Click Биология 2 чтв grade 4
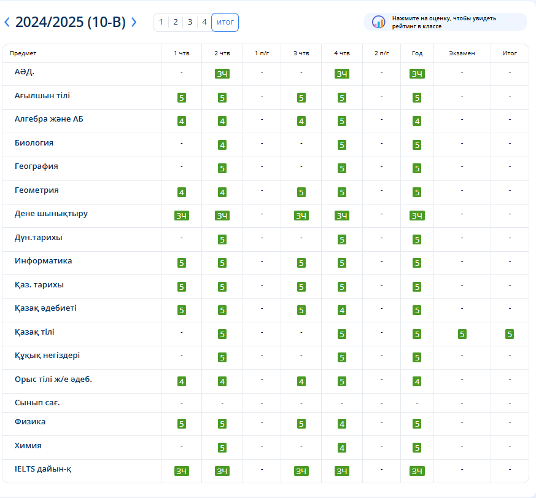This screenshot has width=536, height=498. coord(222,145)
